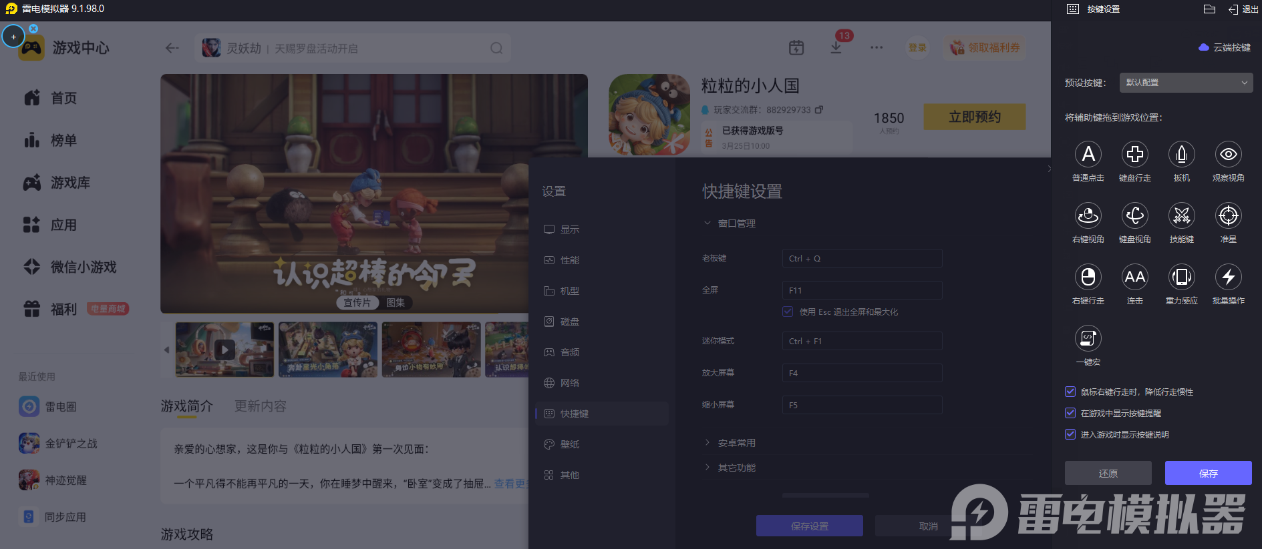Click the blue 保存 button

click(x=1209, y=473)
